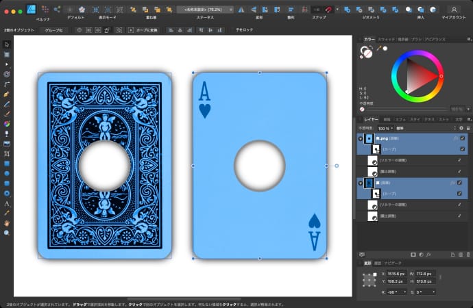The image size is (473, 308).
Task: Click the グループ化 button
Action: (x=53, y=31)
